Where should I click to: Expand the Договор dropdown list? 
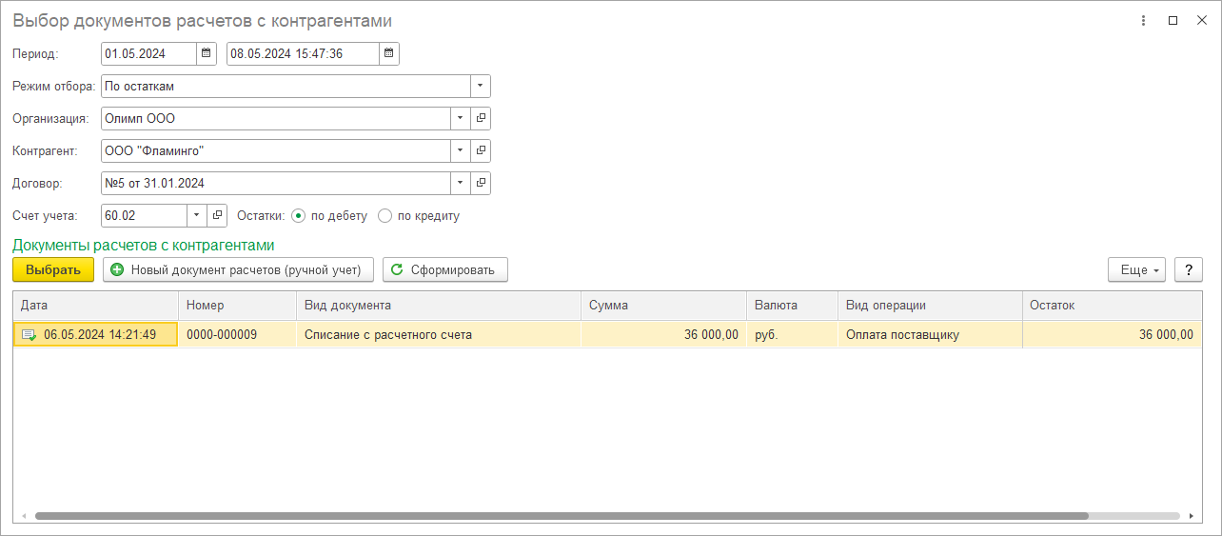(460, 184)
